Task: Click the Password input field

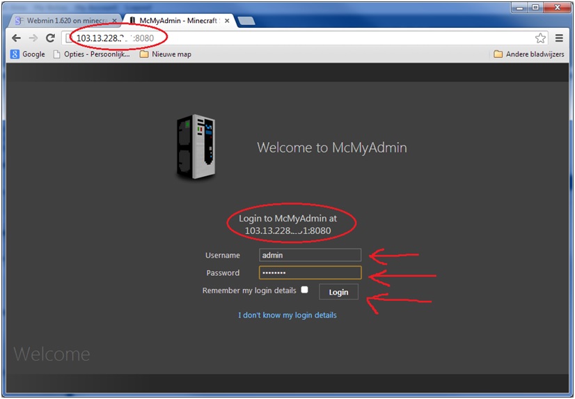Action: click(x=310, y=272)
